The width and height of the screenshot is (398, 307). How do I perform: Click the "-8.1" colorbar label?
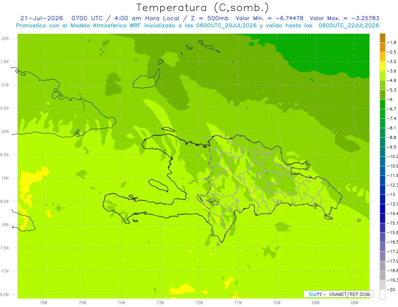pyautogui.click(x=392, y=128)
